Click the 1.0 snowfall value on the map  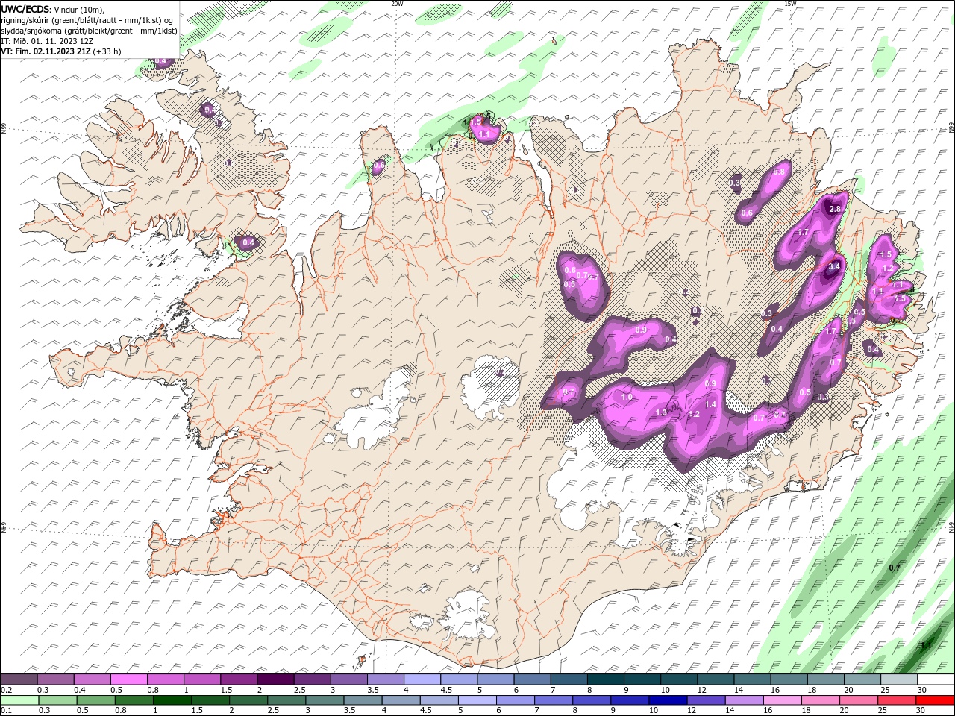tap(627, 398)
